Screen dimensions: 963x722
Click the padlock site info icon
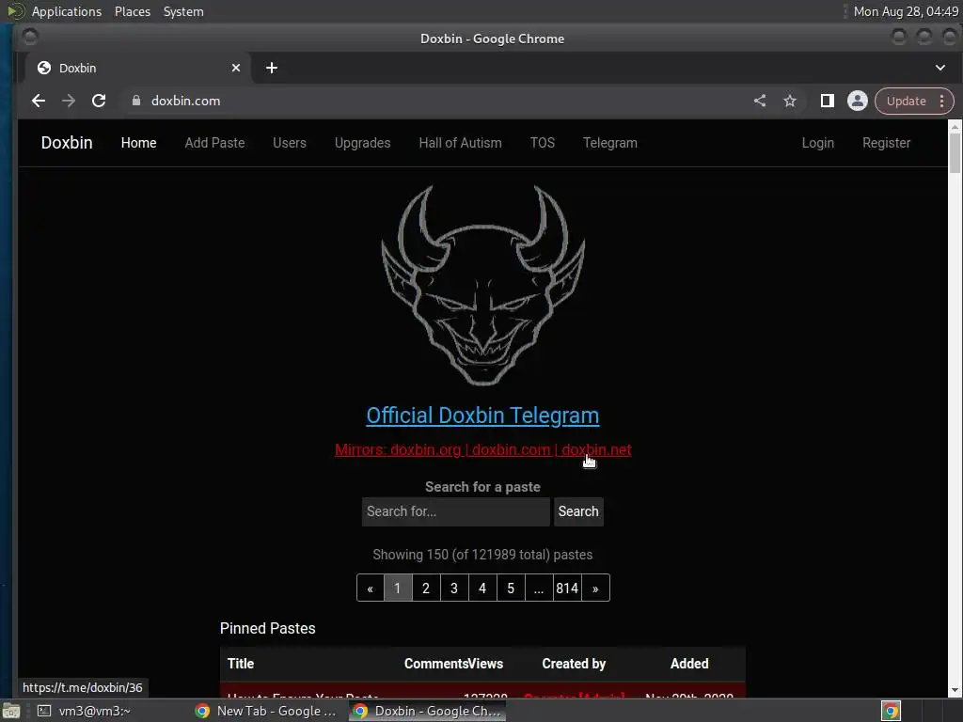pyautogui.click(x=136, y=101)
